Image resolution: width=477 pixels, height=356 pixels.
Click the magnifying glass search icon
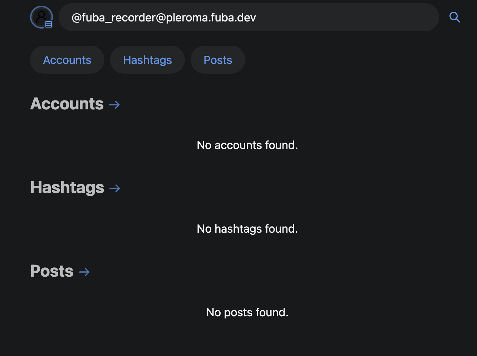click(x=454, y=17)
